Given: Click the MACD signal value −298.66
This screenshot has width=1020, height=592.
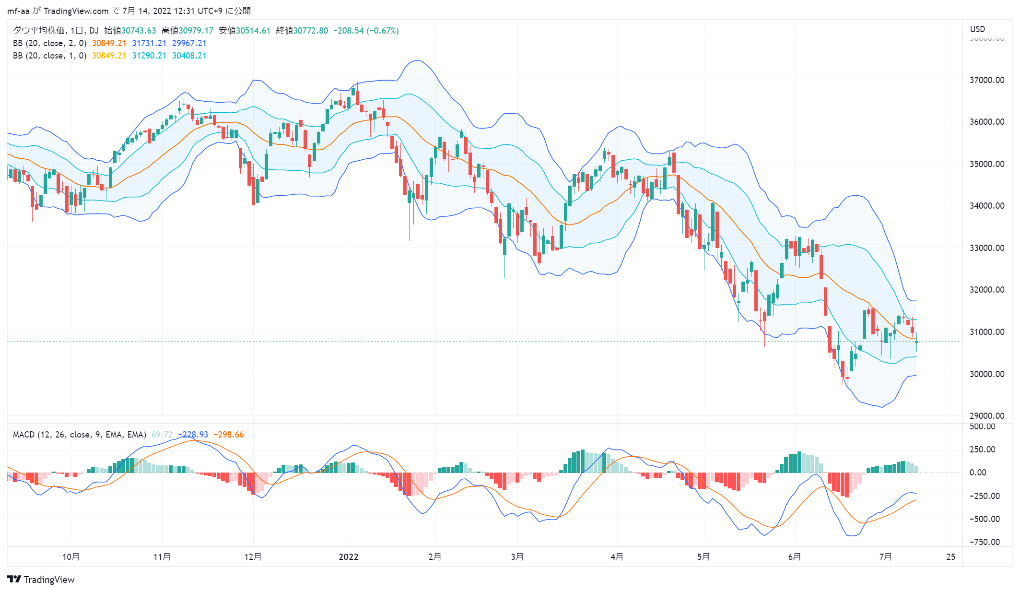Looking at the screenshot, I should click(x=229, y=435).
